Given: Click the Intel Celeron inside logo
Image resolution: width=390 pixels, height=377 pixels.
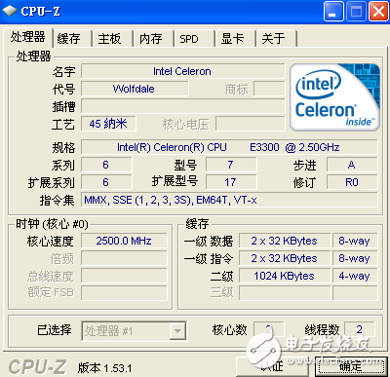Looking at the screenshot, I should pos(334,97).
